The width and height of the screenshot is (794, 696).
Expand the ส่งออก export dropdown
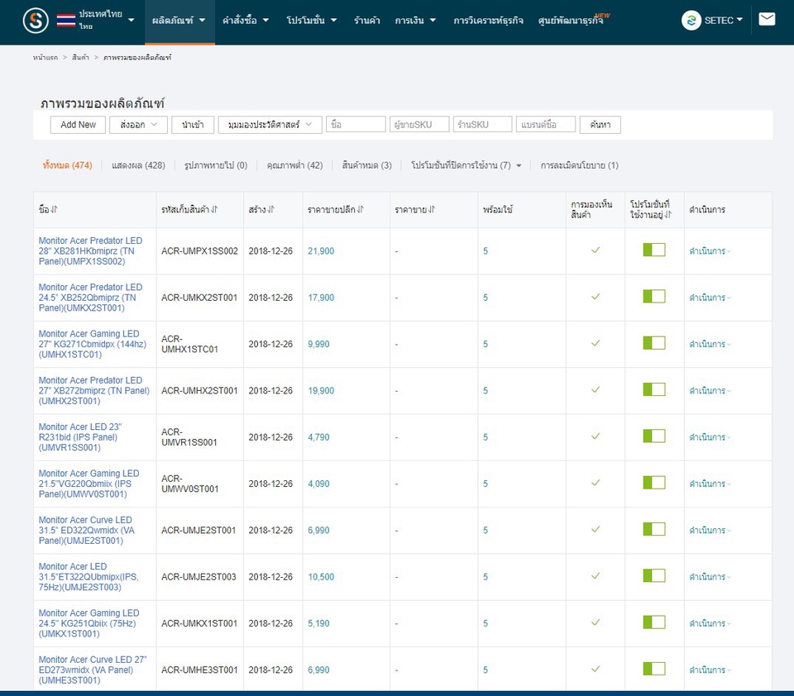click(x=138, y=125)
